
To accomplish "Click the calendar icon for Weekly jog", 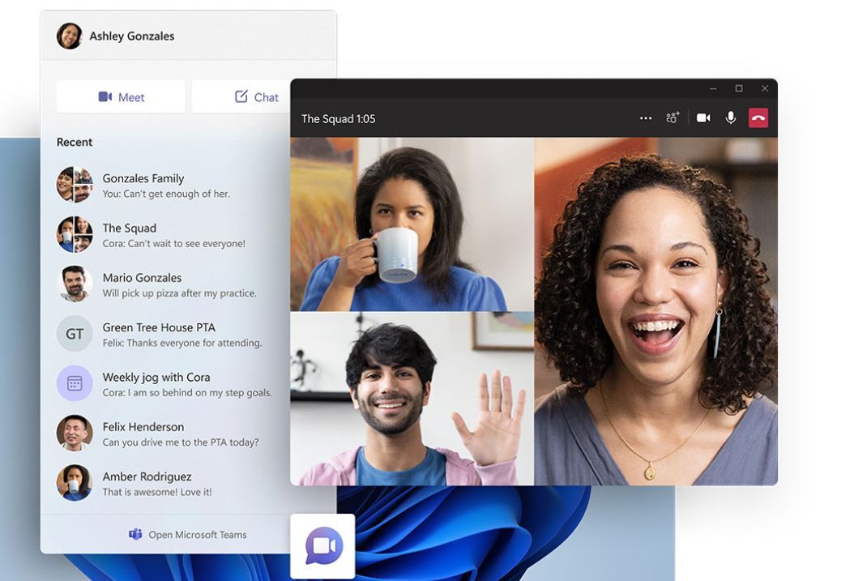I will click(75, 383).
